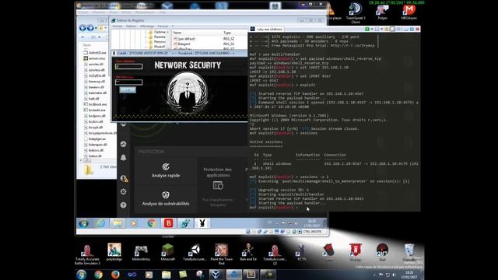This screenshot has height=280, width=498.
Task: Open Totally Accurate Battle Simulator 3 shortcut
Action: click(x=87, y=254)
